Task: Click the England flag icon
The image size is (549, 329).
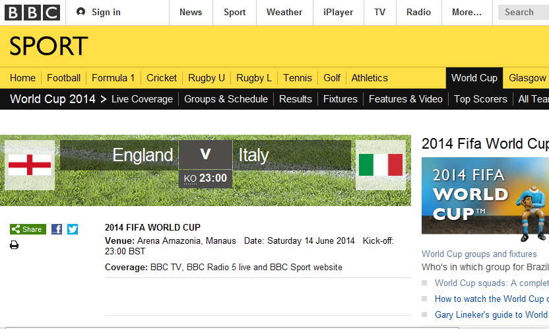Action: (x=29, y=165)
